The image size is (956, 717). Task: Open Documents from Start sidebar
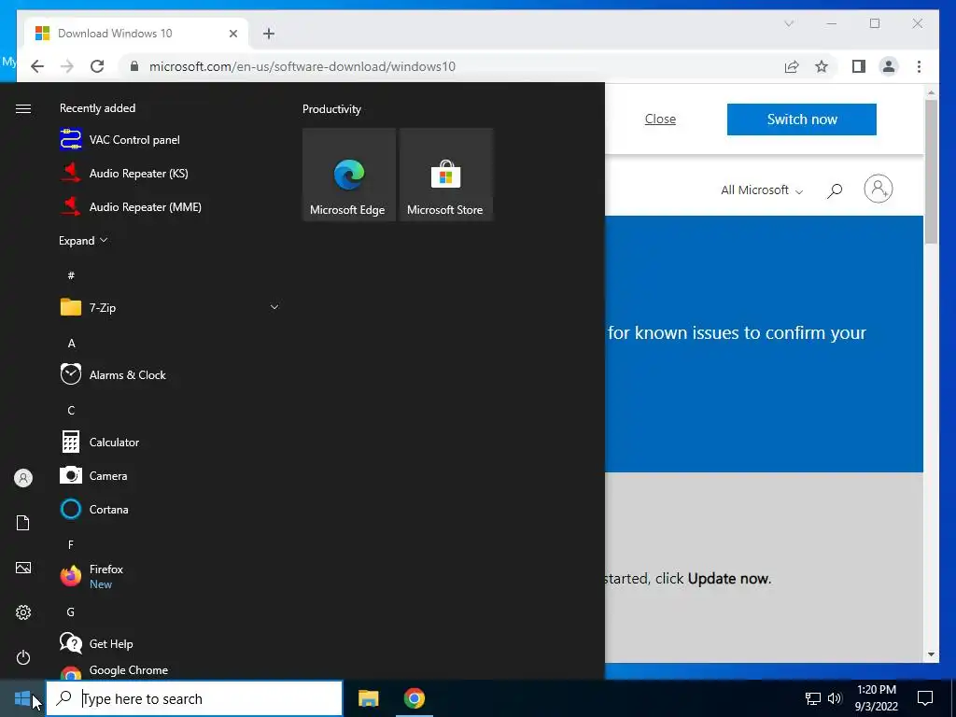[x=23, y=523]
